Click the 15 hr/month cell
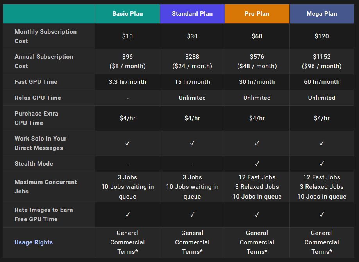Viewport: 359px width, 262px height. (x=192, y=82)
